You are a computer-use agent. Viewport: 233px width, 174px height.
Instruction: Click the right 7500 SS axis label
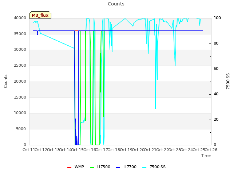coord(228,81)
